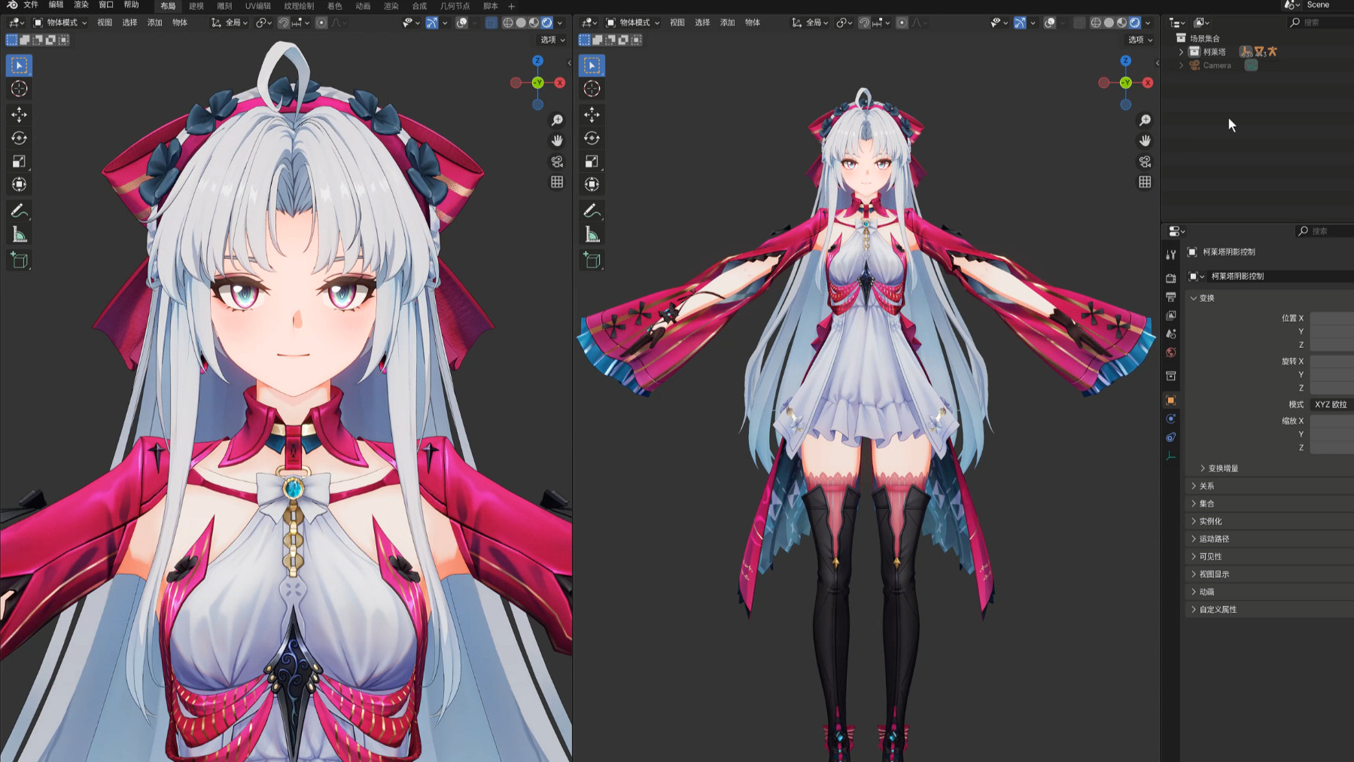Toggle camera view in right viewport
This screenshot has height=762, width=1354.
point(1145,162)
